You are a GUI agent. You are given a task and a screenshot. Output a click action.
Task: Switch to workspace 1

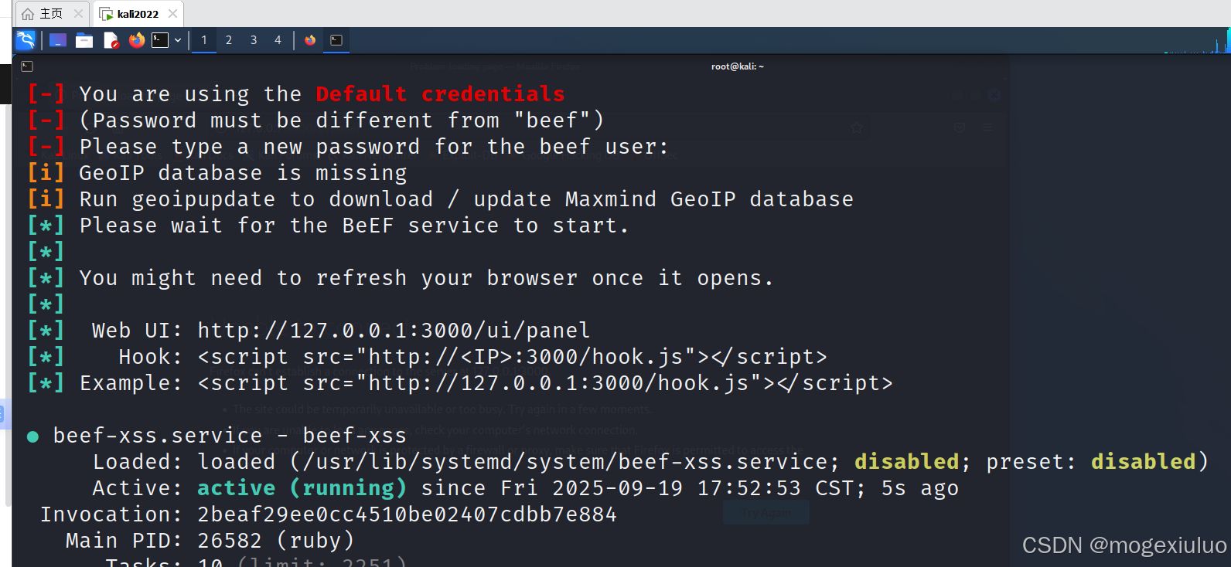204,40
